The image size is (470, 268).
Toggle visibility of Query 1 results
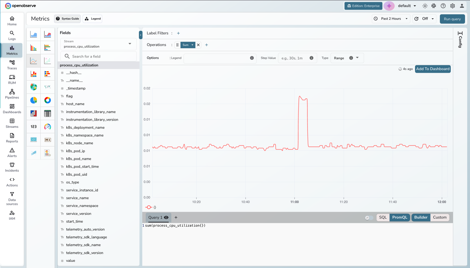tap(167, 218)
